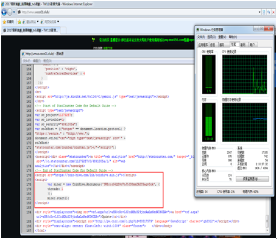Viewport: 278px width, 240px height.
Task: Click the red Stop icon in address bar
Action: 273,12
